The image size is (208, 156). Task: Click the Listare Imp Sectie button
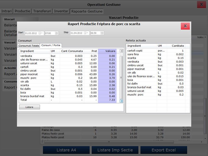(x=115, y=150)
